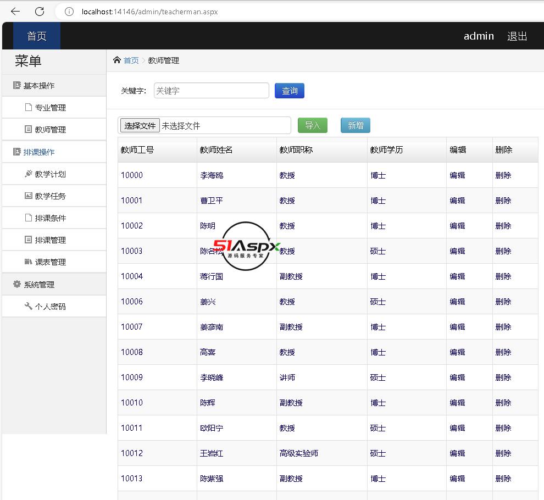The image size is (544, 500).
Task: Click the browser back arrow
Action: point(15,12)
